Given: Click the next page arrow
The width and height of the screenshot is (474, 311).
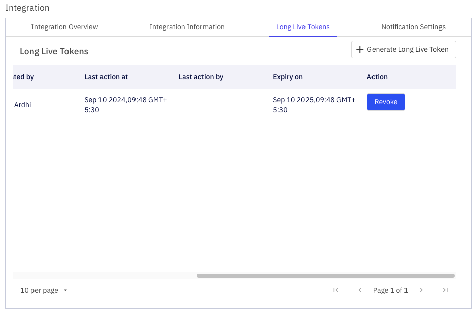Looking at the screenshot, I should [421, 290].
